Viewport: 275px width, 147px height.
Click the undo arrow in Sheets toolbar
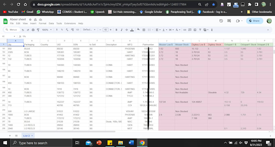23,30
